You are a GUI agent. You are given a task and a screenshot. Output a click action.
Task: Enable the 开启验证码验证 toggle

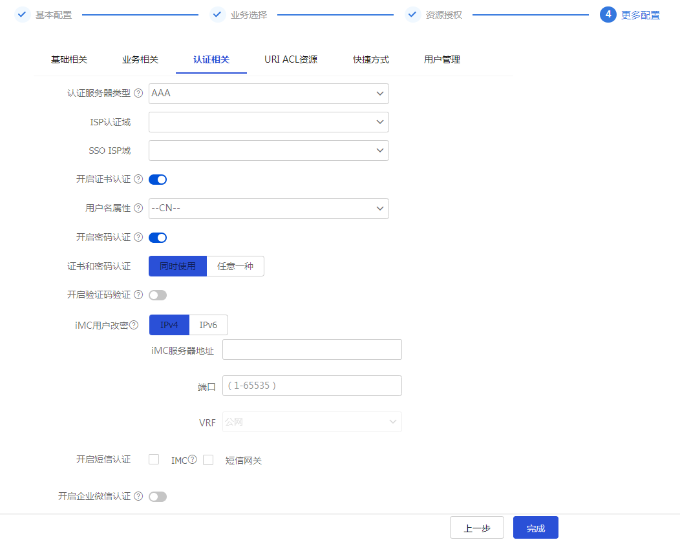158,295
